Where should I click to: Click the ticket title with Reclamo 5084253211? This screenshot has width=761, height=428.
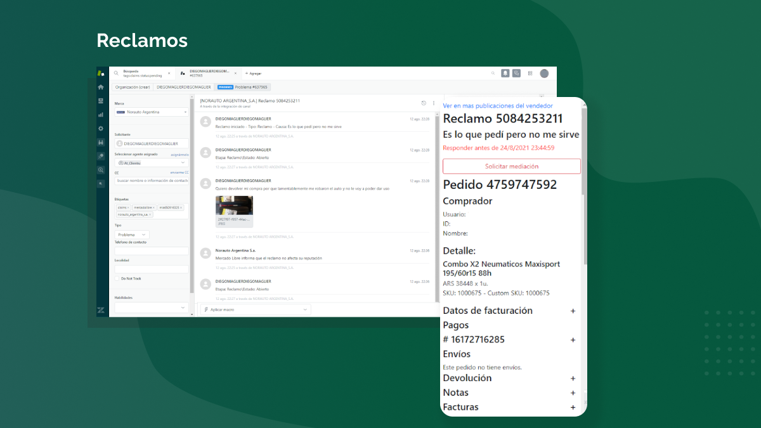(250, 101)
